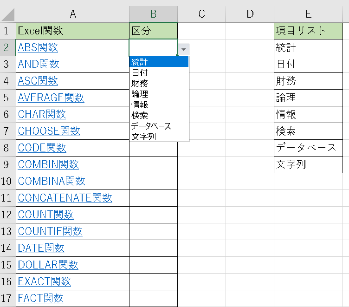Select the column B header
This screenshot has height=307, width=349.
click(153, 14)
